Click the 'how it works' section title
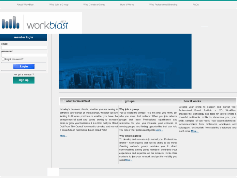The height and width of the screenshot is (178, 237). coord(192,101)
